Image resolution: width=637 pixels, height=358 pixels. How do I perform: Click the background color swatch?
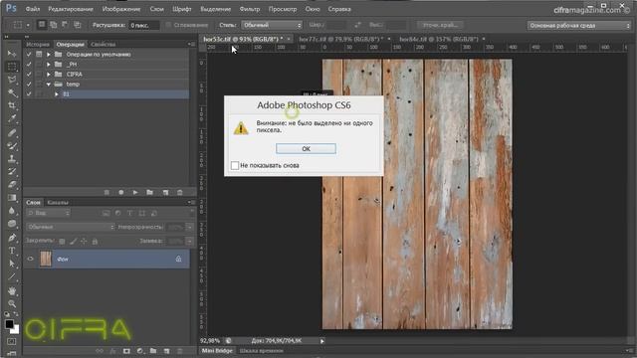point(16,330)
